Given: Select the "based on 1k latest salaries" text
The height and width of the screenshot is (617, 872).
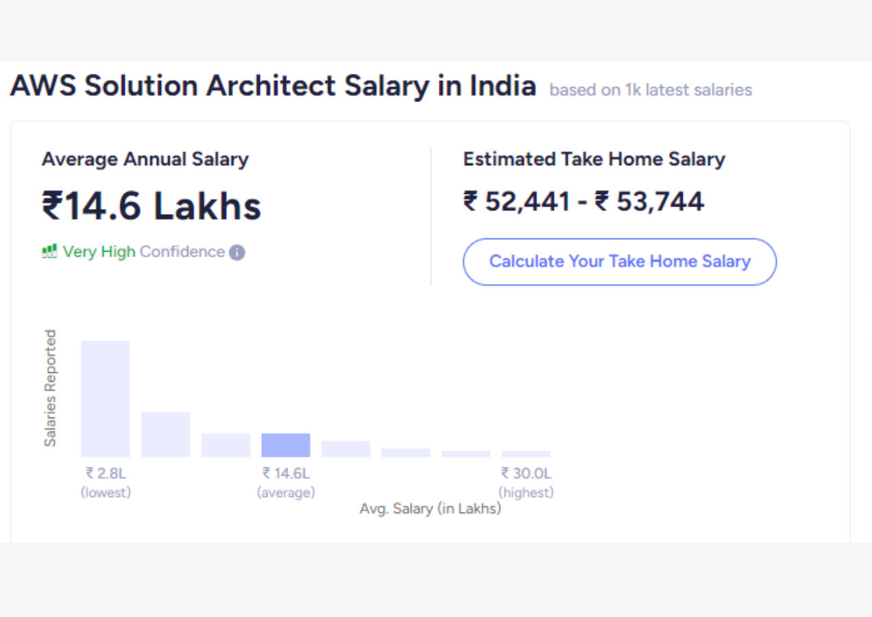Looking at the screenshot, I should point(651,90).
